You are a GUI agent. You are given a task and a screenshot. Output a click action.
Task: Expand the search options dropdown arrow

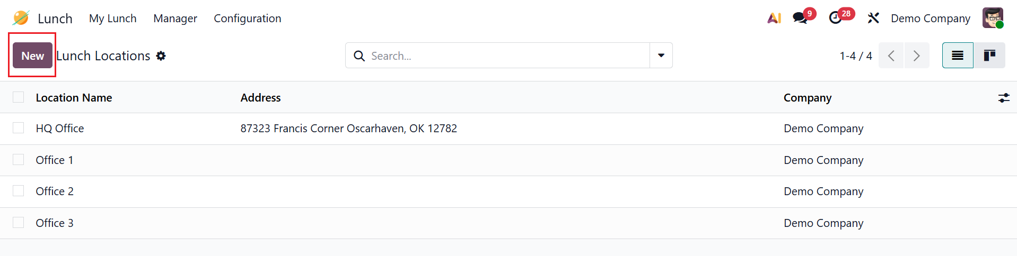(661, 56)
